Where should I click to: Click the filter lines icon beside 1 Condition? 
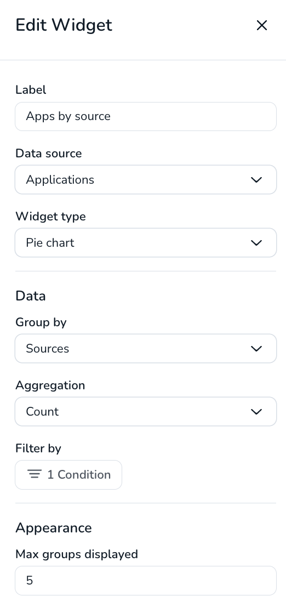click(35, 475)
